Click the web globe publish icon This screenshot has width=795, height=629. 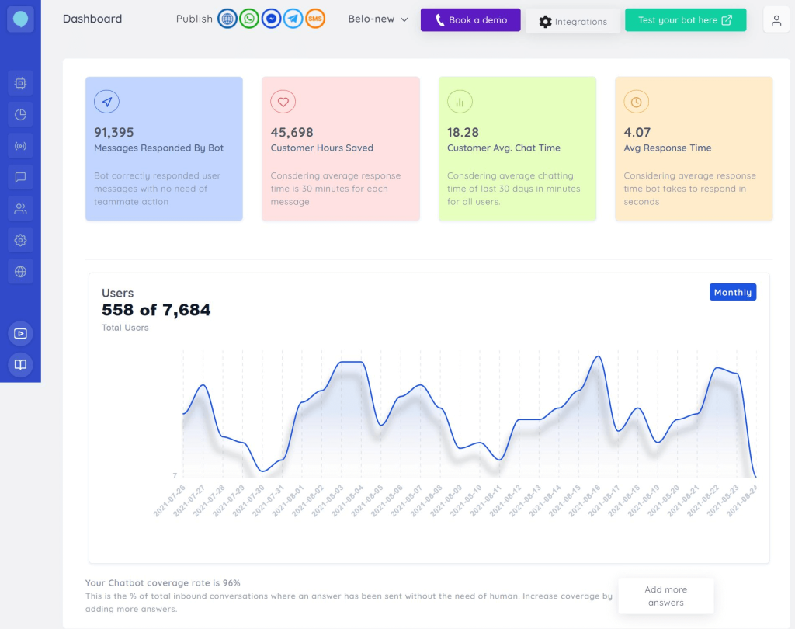pos(227,19)
